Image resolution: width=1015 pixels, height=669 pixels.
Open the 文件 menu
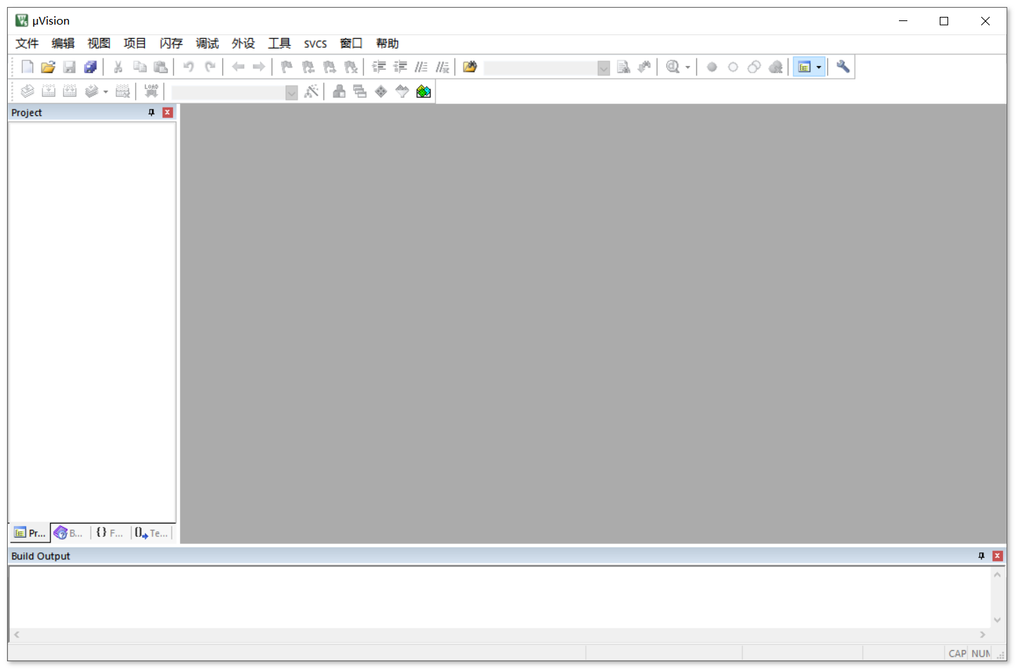click(27, 44)
